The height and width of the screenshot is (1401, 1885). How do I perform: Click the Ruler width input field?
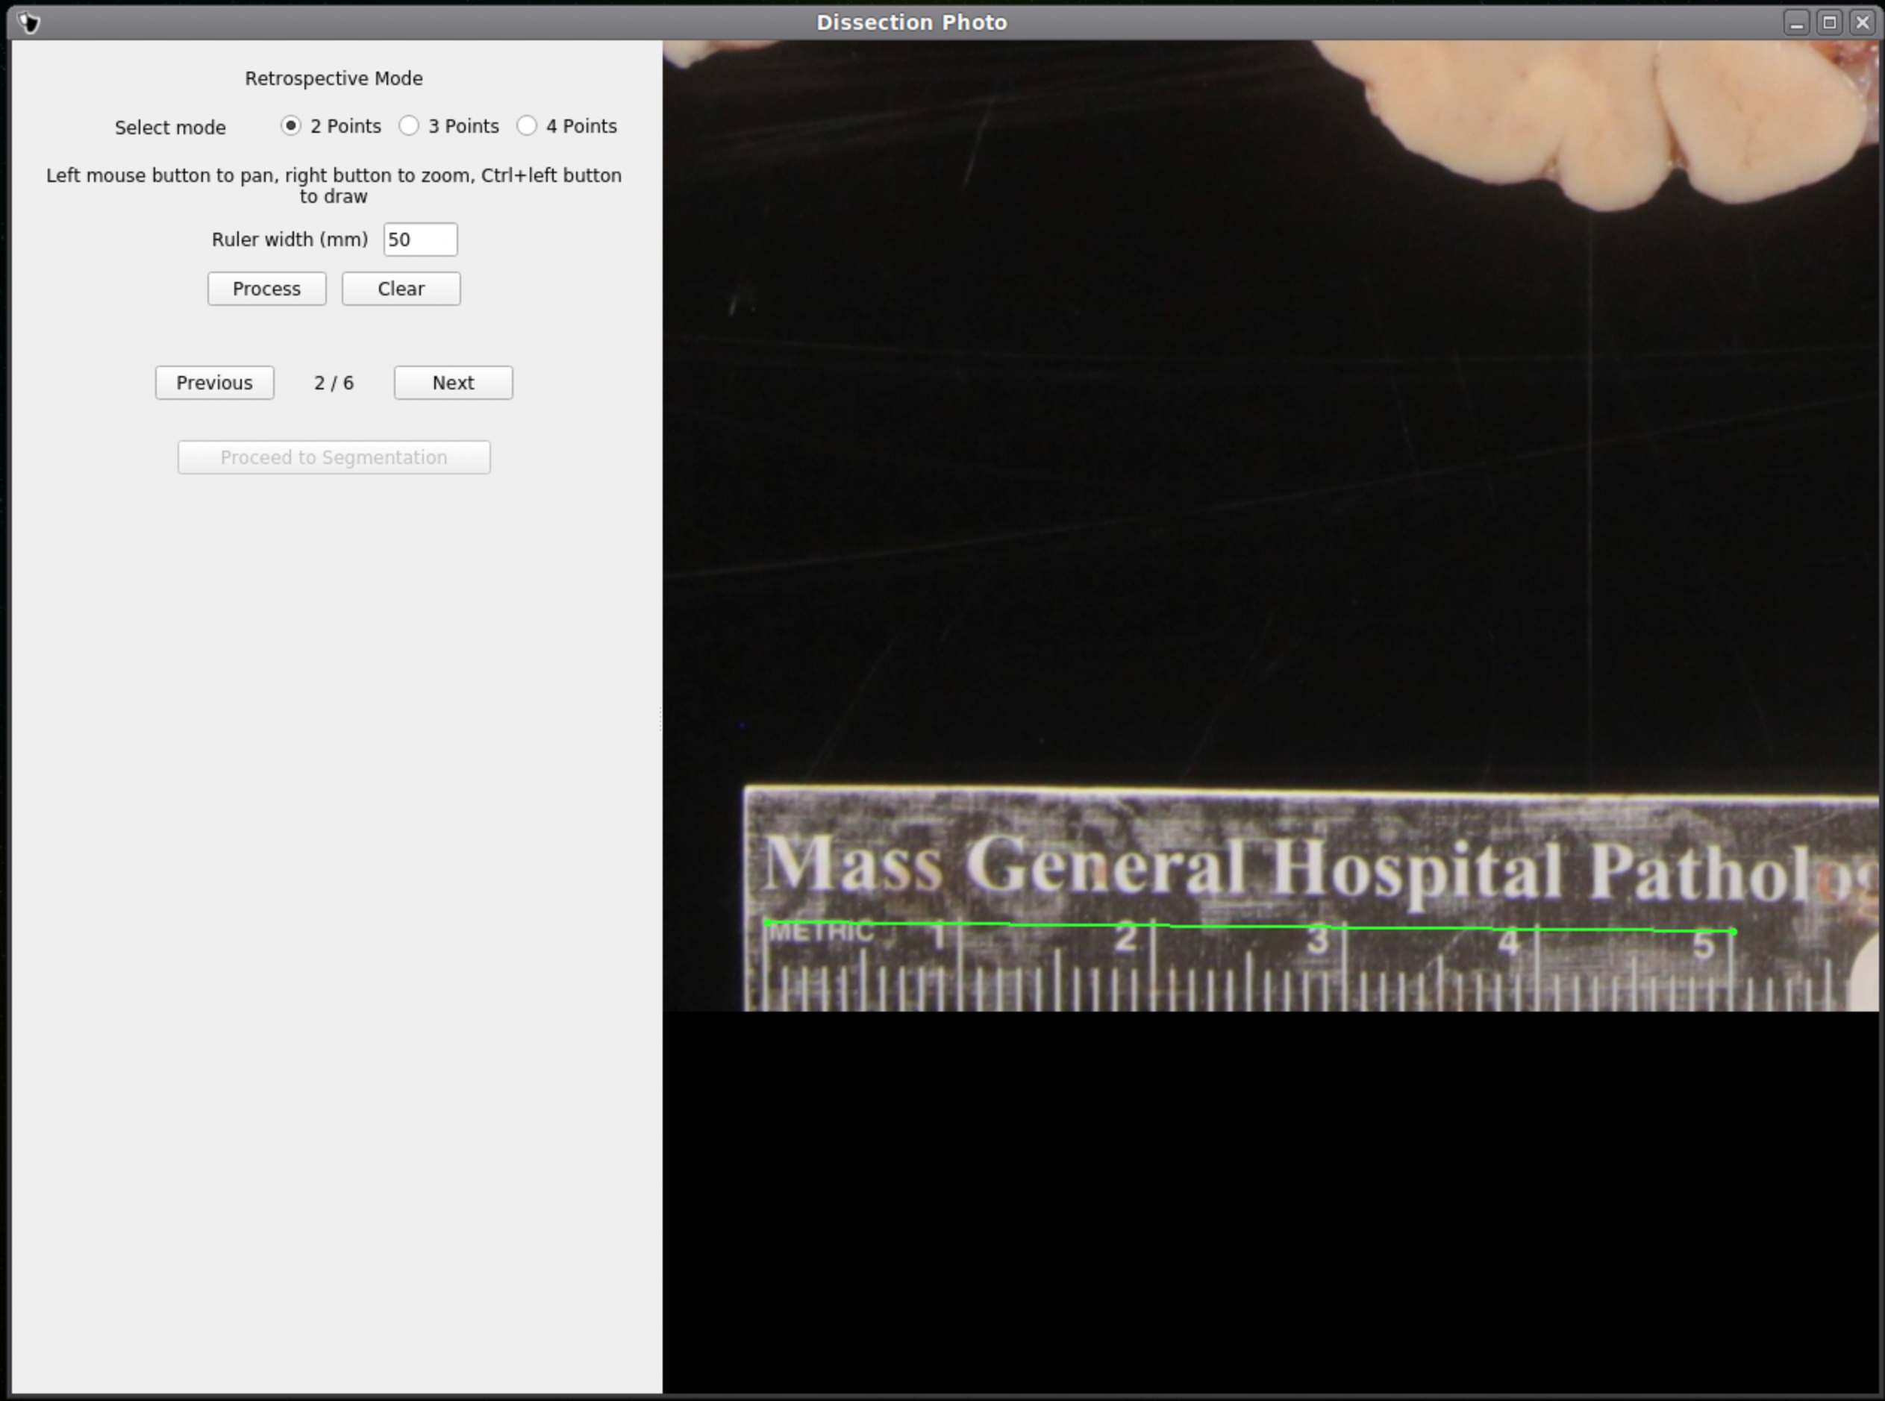click(x=420, y=240)
